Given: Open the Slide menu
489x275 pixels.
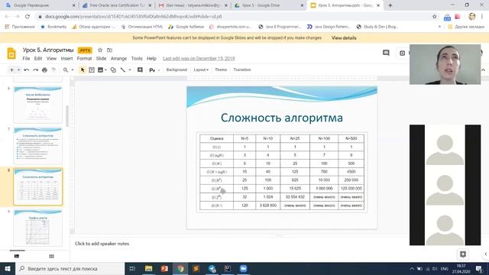Looking at the screenshot, I should [x=101, y=59].
